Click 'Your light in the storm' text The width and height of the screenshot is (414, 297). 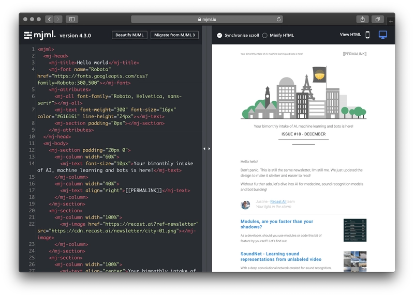[x=273, y=207]
